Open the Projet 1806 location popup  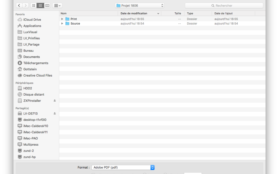pos(139,5)
